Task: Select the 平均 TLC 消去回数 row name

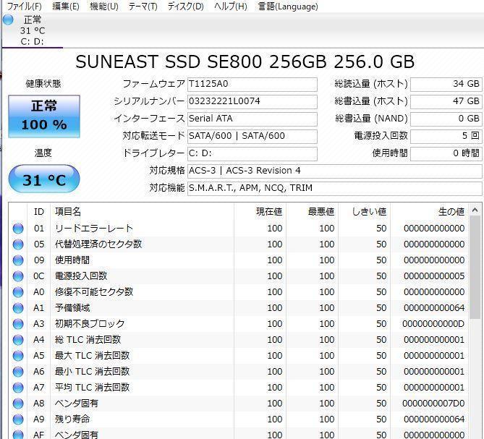Action: 92,387
